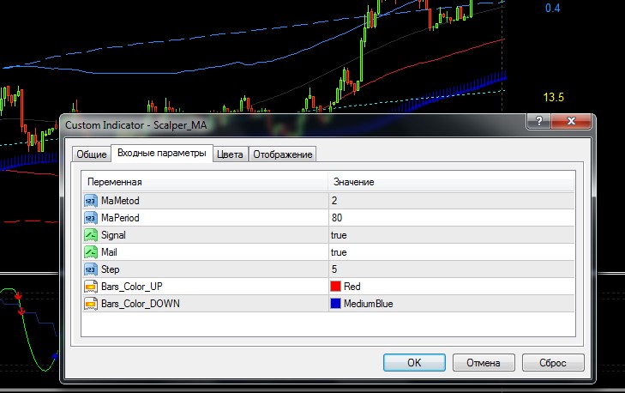The height and width of the screenshot is (393, 625).
Task: Select the Входные параметры tab
Action: 162,154
